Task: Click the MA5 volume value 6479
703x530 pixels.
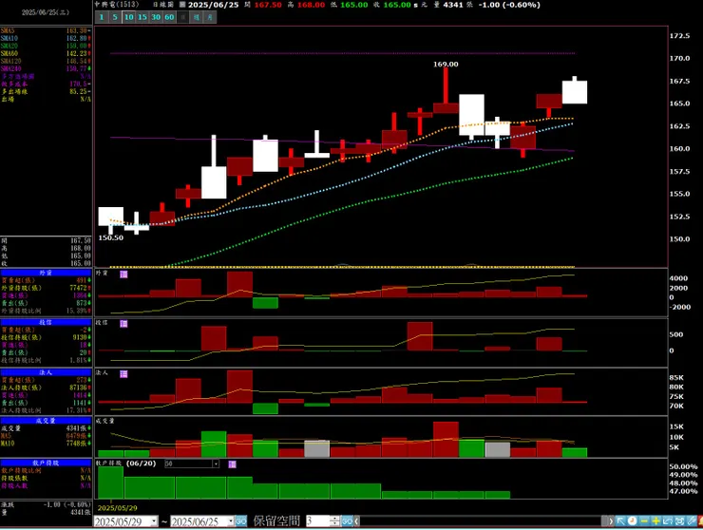Action: click(x=75, y=436)
